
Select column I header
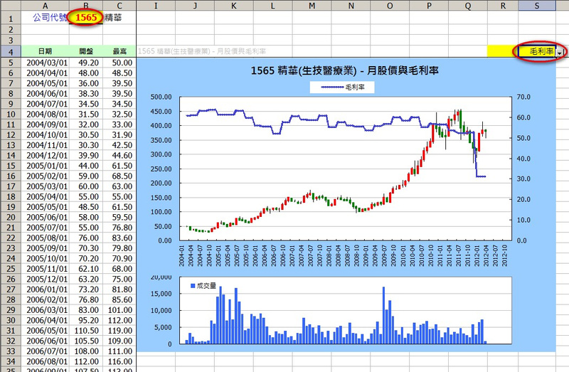[x=156, y=5]
